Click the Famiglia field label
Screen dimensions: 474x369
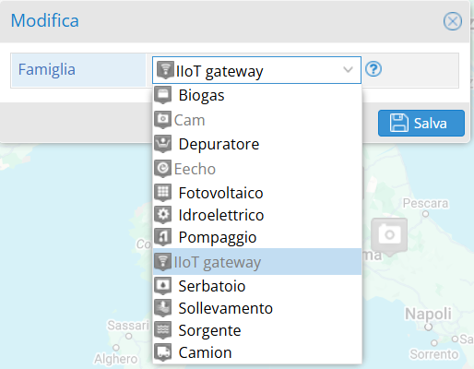(47, 69)
